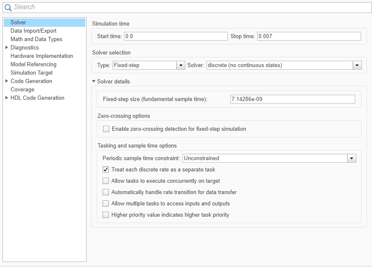Click the Solver selection heading
Viewport: 372px width, 267px height.
(x=111, y=52)
